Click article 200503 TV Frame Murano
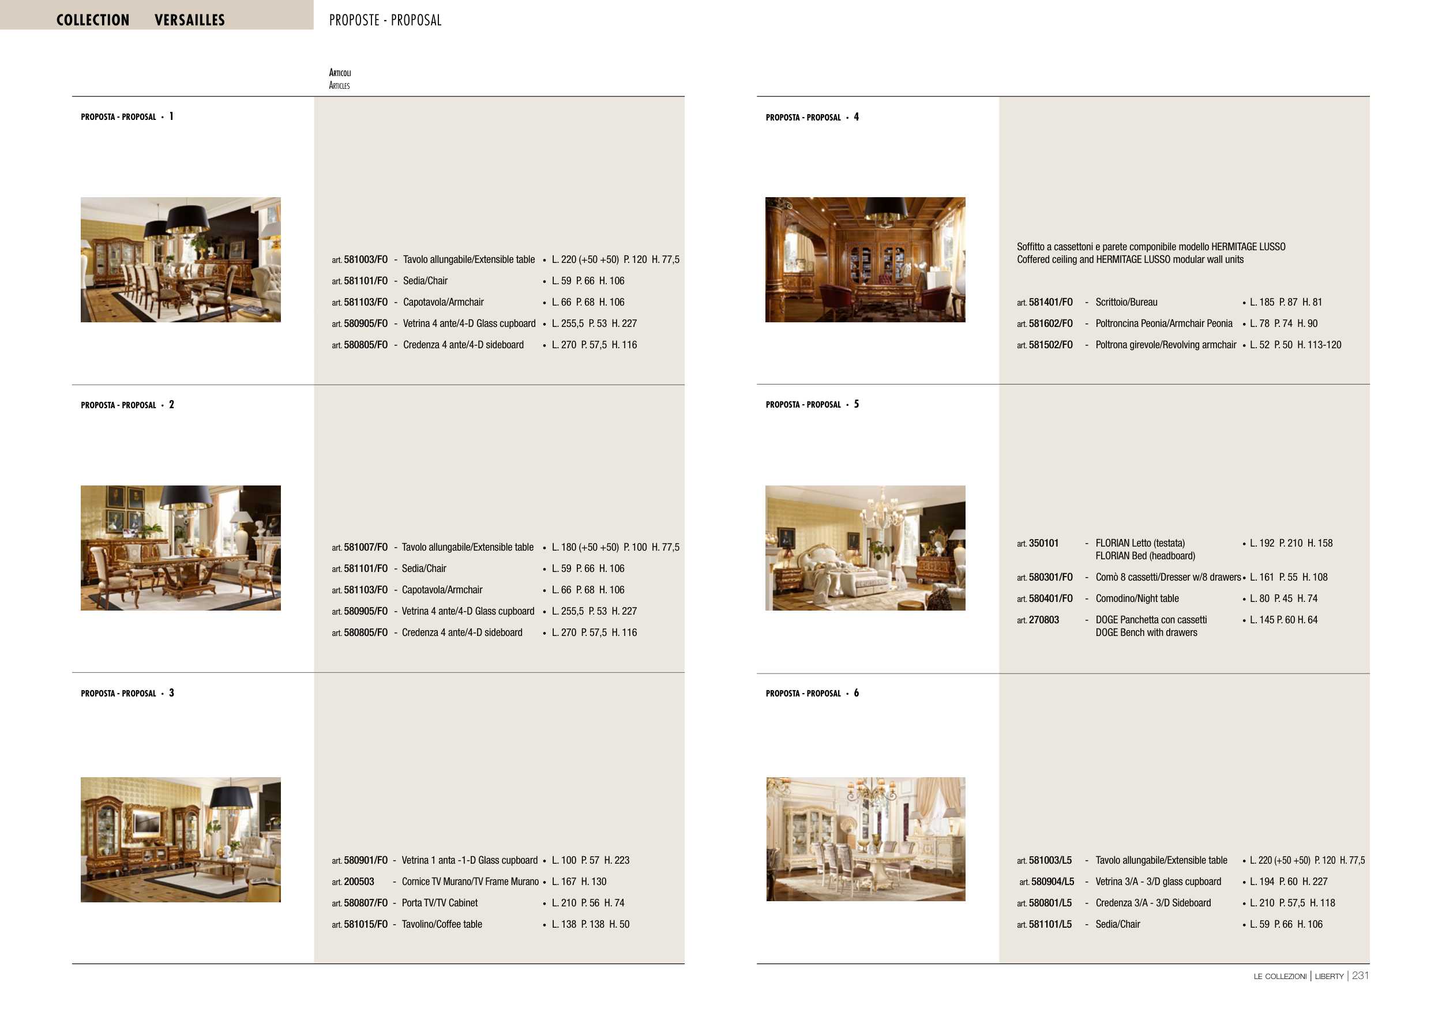 [x=358, y=882]
